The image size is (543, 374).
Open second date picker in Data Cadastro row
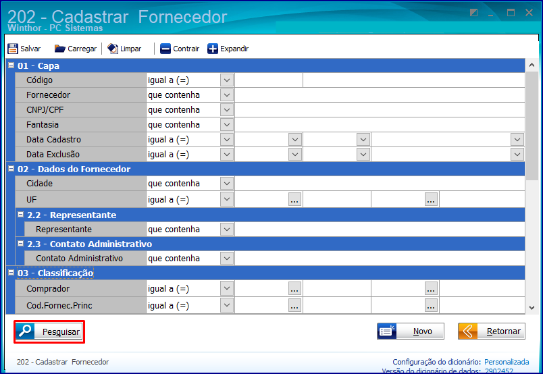click(x=363, y=140)
